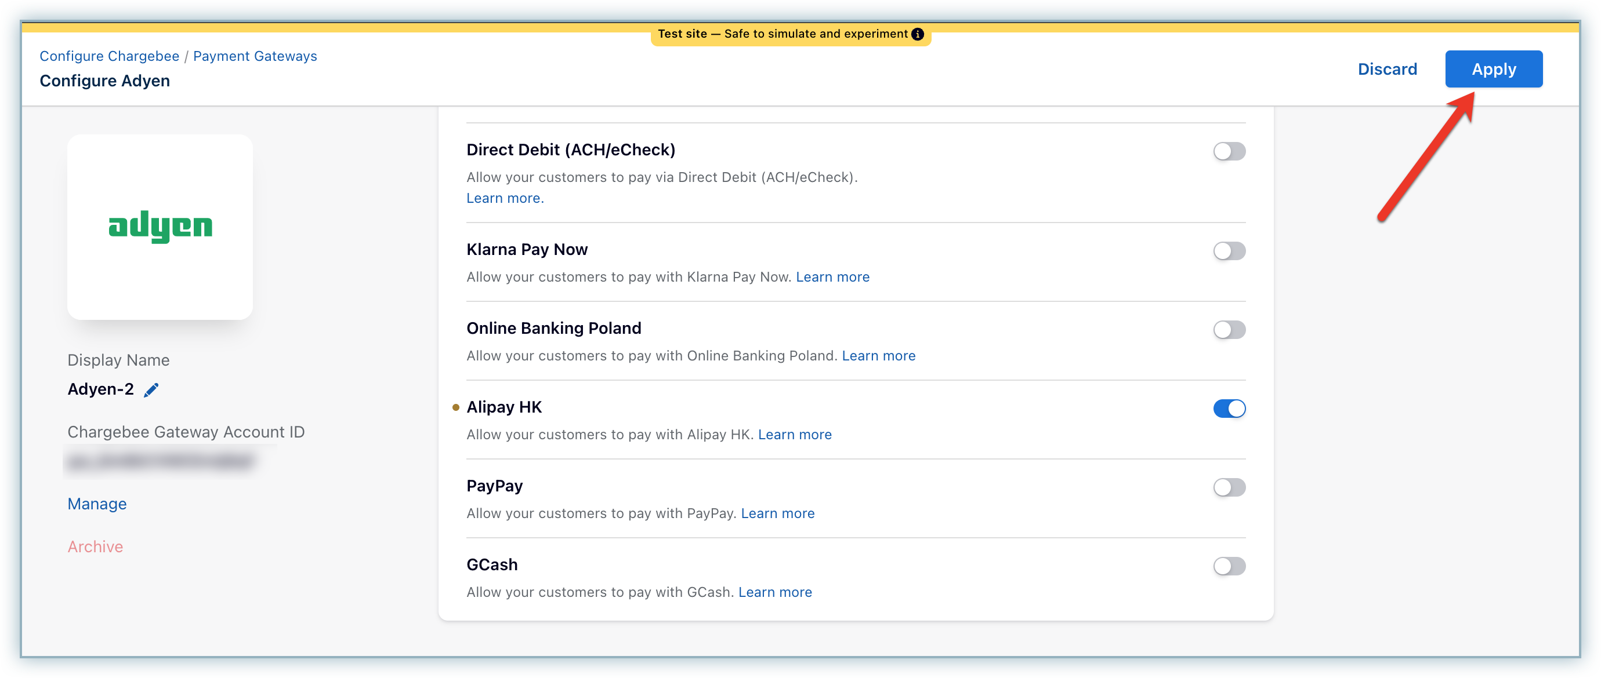1601x678 pixels.
Task: Click the Klarna Pay Now heading
Action: tap(527, 250)
